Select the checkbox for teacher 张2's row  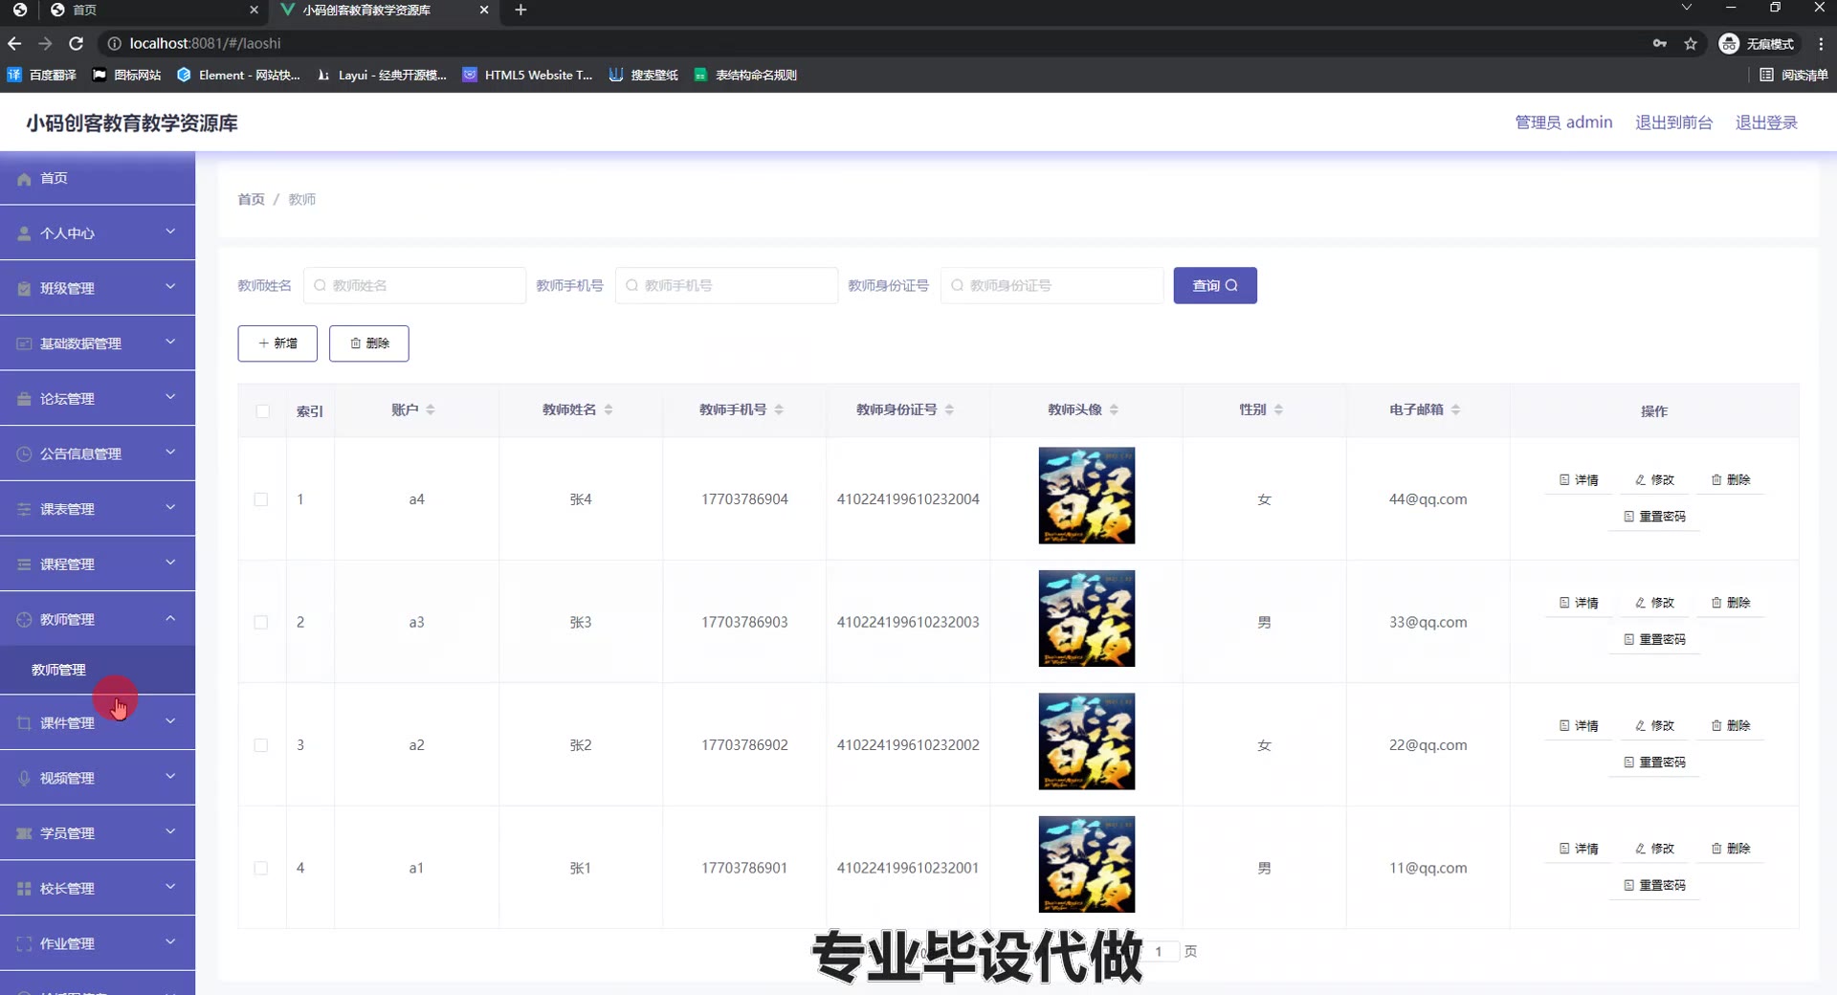click(261, 745)
